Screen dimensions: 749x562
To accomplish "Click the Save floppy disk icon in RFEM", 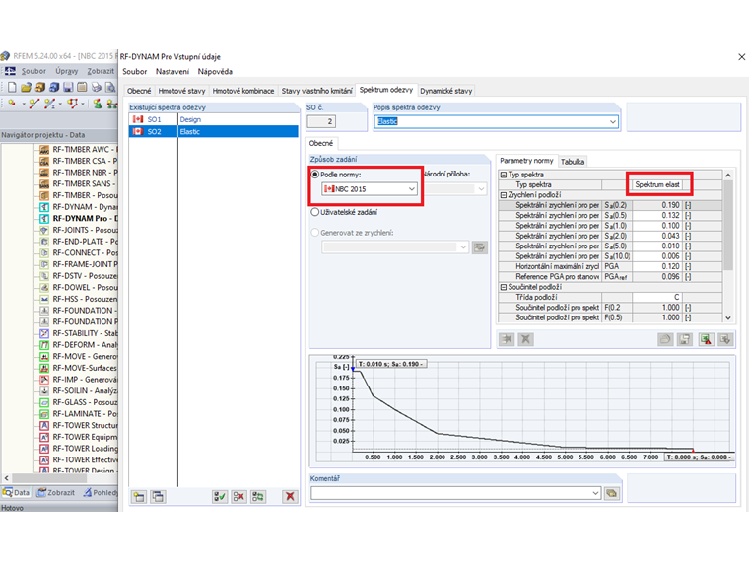I will coord(68,87).
